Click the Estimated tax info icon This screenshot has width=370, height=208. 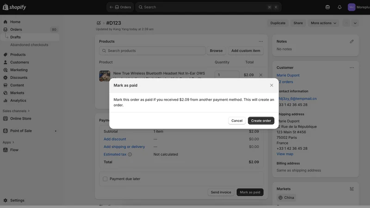pos(130,154)
